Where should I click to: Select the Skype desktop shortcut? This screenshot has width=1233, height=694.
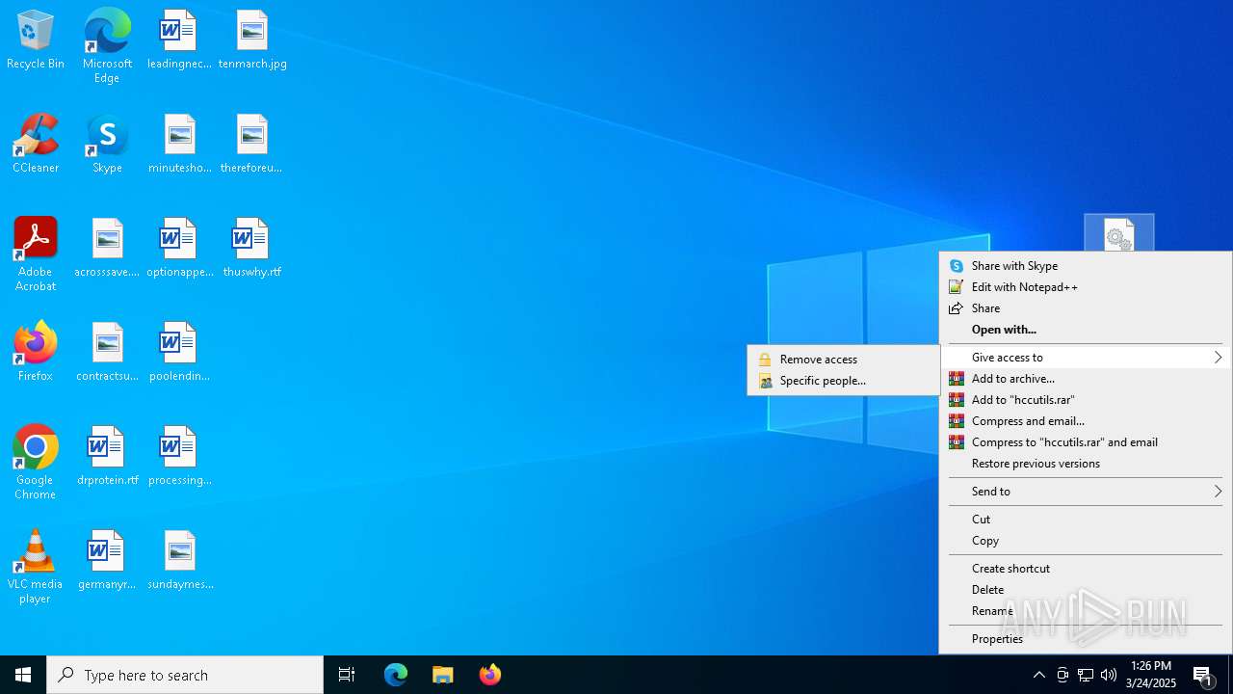(x=107, y=145)
